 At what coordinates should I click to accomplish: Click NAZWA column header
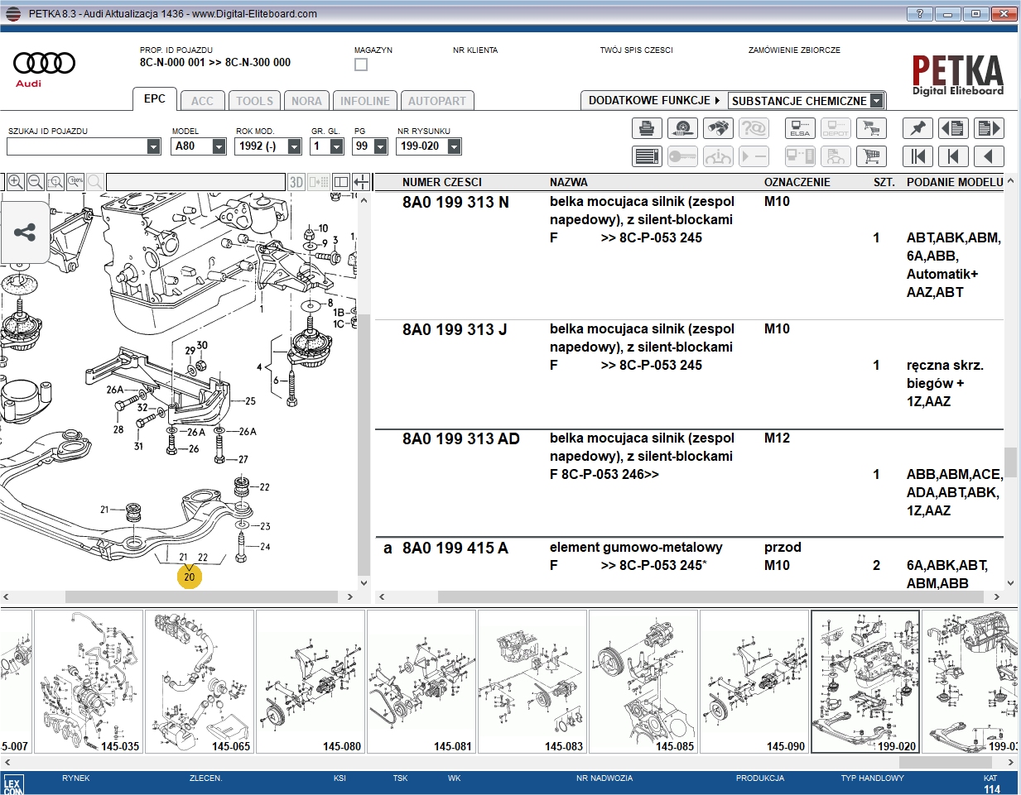569,182
